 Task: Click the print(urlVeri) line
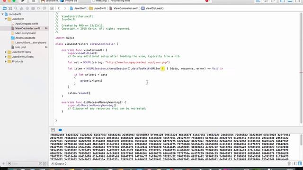click(x=91, y=81)
